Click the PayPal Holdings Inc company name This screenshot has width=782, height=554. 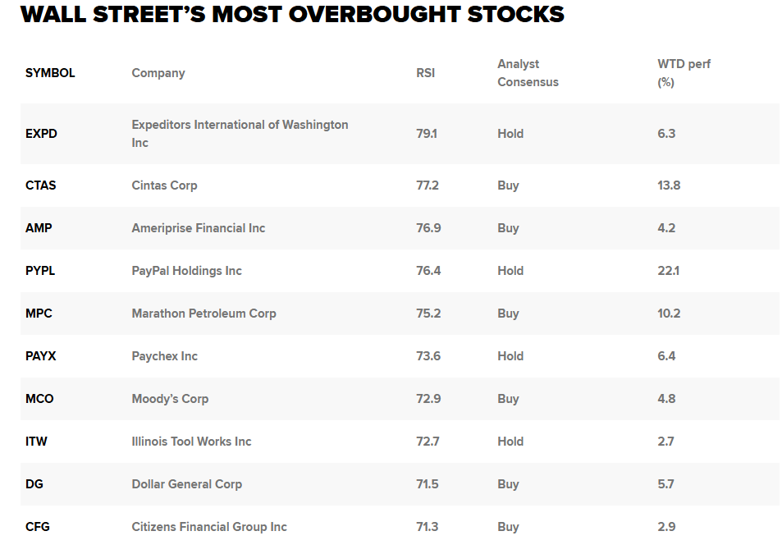[186, 271]
